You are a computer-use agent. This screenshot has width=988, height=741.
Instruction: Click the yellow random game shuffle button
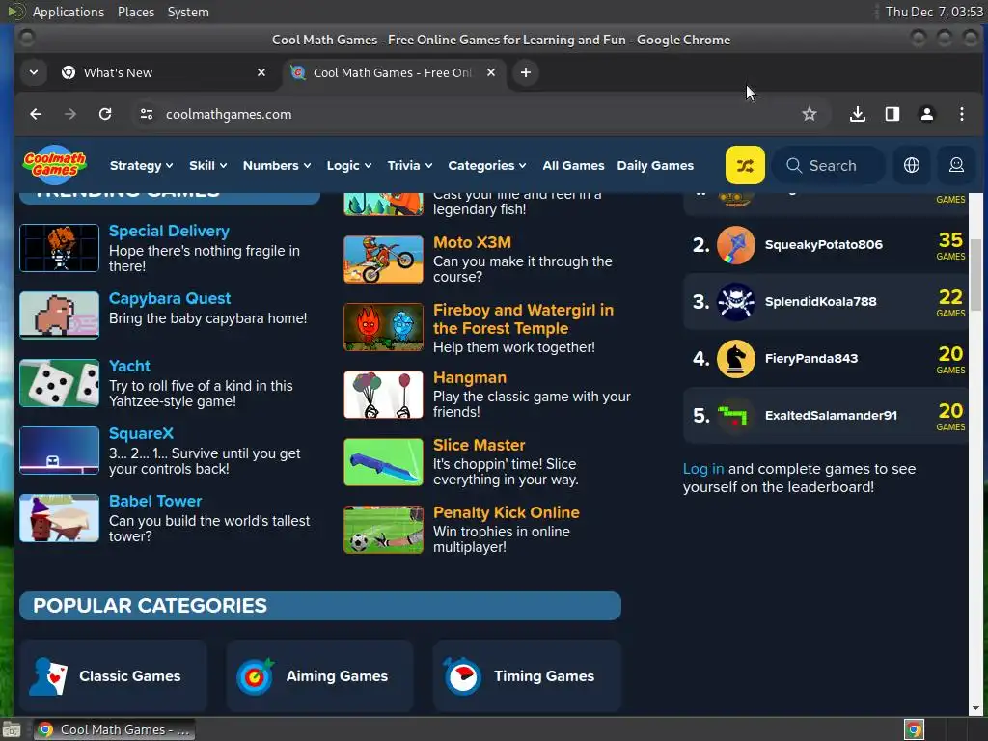coord(745,165)
